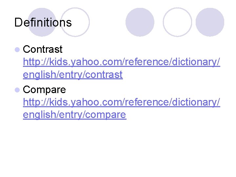Click the middle filled lavender circle
236x177 pixels.
coord(140,22)
